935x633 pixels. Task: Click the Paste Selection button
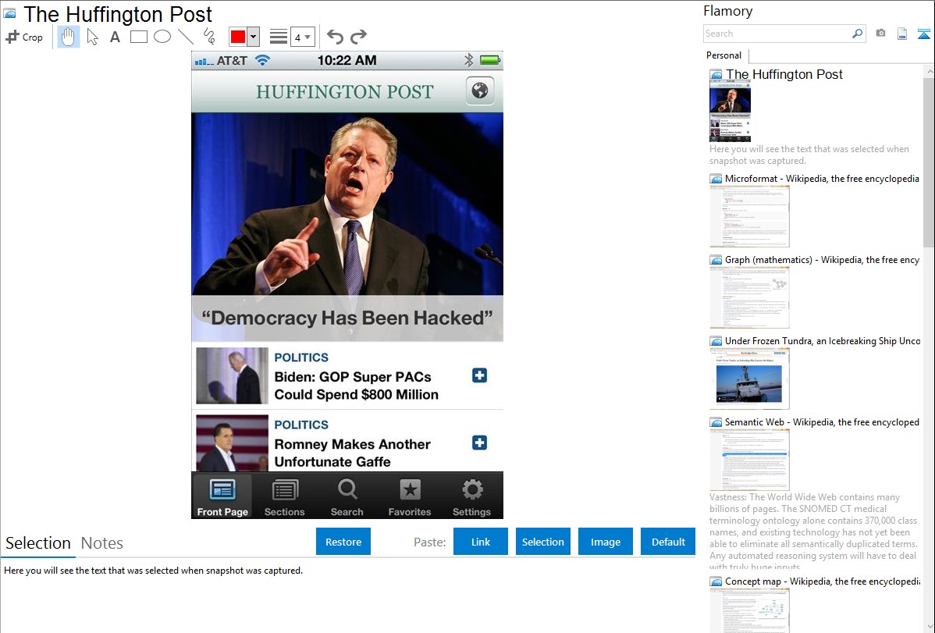pos(543,542)
